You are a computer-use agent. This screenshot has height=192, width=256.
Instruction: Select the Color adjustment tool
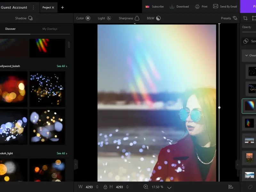(x=83, y=18)
